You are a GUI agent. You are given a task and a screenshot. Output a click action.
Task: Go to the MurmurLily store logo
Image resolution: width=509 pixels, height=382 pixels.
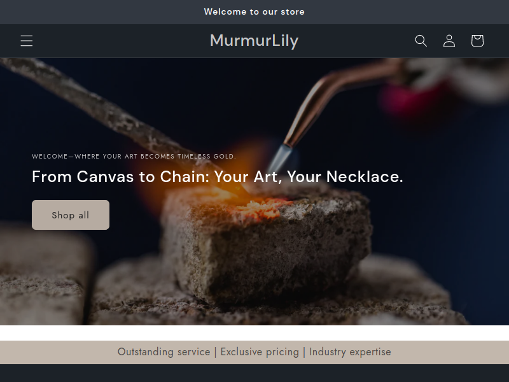click(x=254, y=41)
